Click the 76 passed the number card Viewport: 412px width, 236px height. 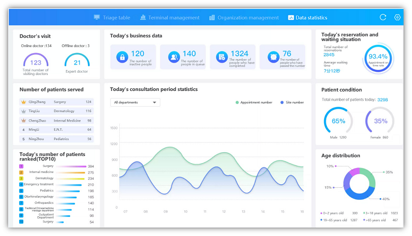pos(282,57)
